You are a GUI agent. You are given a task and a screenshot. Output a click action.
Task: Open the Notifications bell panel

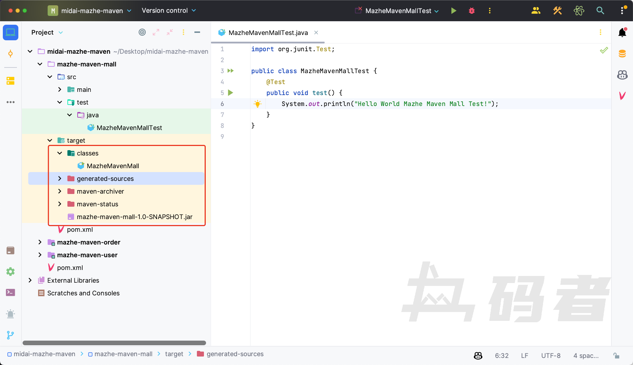click(622, 33)
